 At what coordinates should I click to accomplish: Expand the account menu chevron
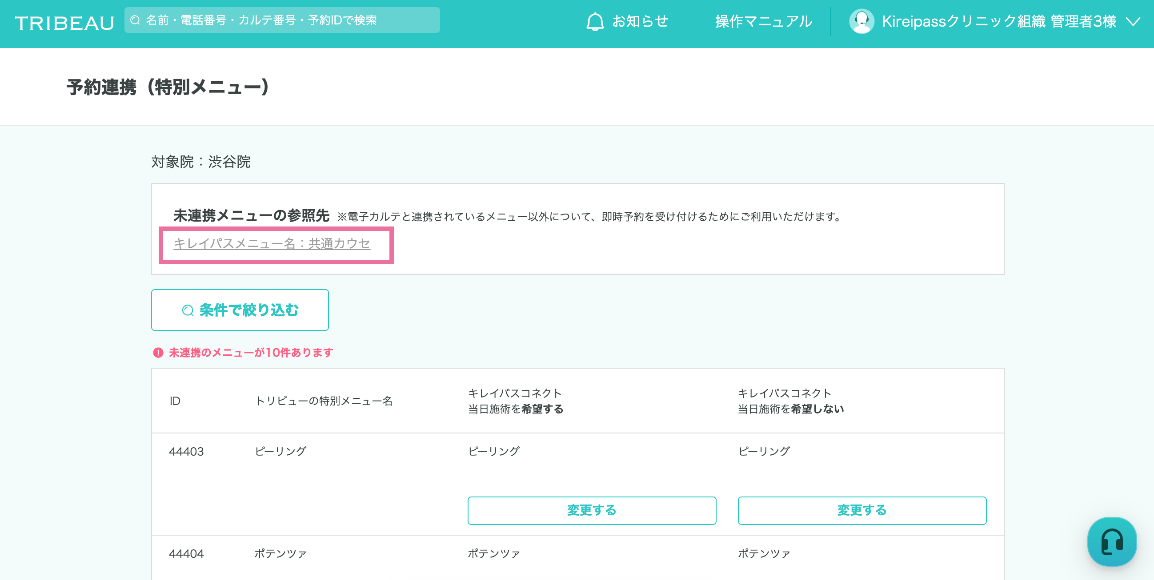(x=1133, y=21)
